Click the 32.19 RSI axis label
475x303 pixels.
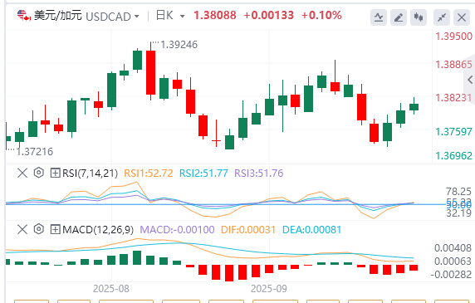[x=458, y=213]
